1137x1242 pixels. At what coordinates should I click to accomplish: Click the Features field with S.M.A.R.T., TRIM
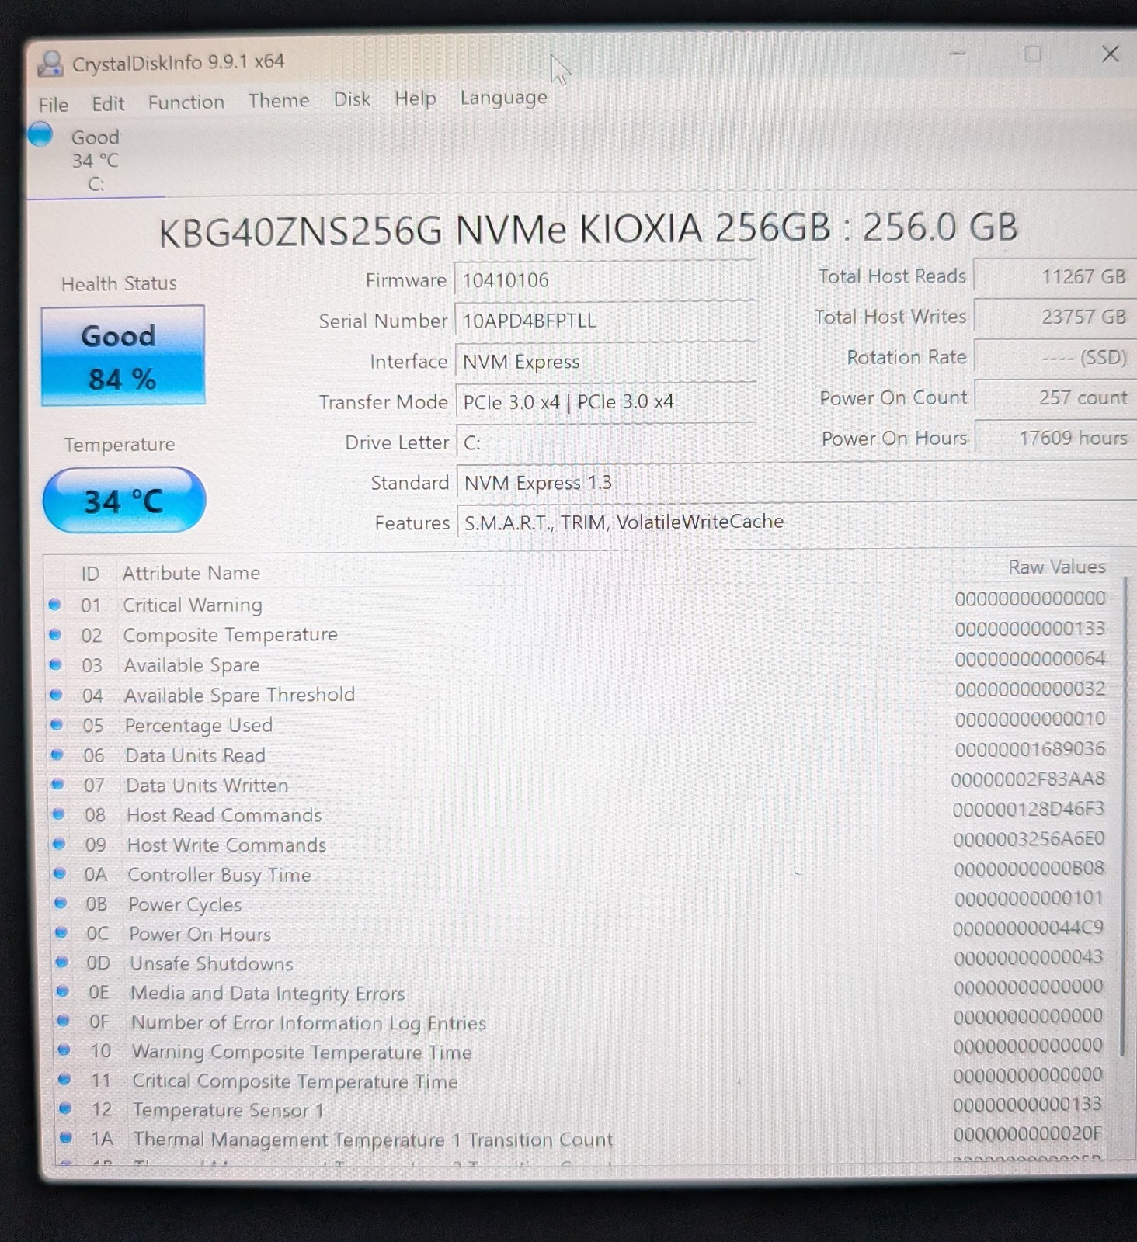tap(796, 522)
